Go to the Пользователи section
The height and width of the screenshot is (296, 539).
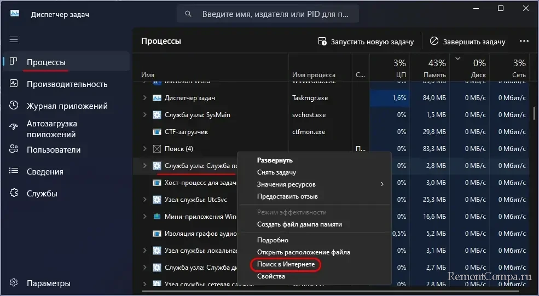click(54, 150)
